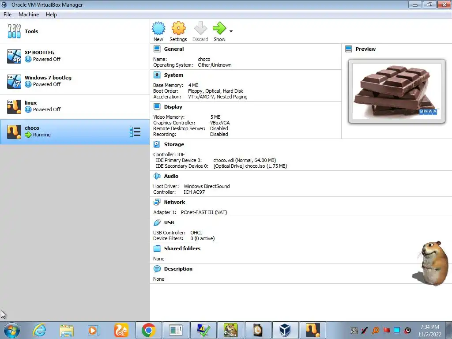The width and height of the screenshot is (452, 339).
Task: Click the 'Windows DirectSound' host driver value
Action: (x=207, y=187)
